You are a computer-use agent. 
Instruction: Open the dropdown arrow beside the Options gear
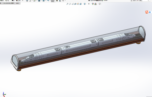coord(65,1)
